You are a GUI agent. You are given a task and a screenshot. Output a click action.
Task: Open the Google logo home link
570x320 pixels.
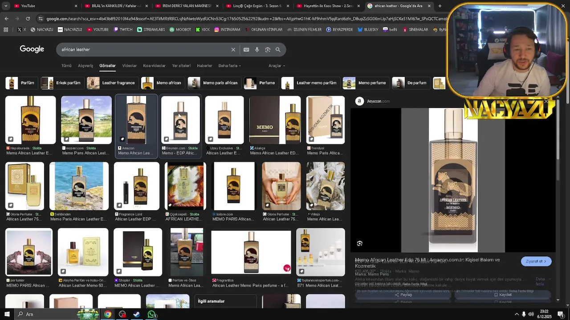click(32, 49)
